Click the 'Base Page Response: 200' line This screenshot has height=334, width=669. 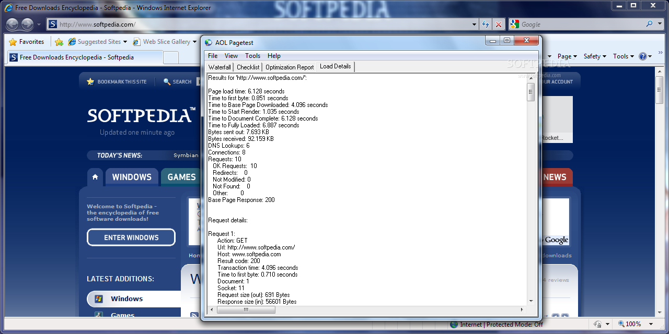(241, 200)
